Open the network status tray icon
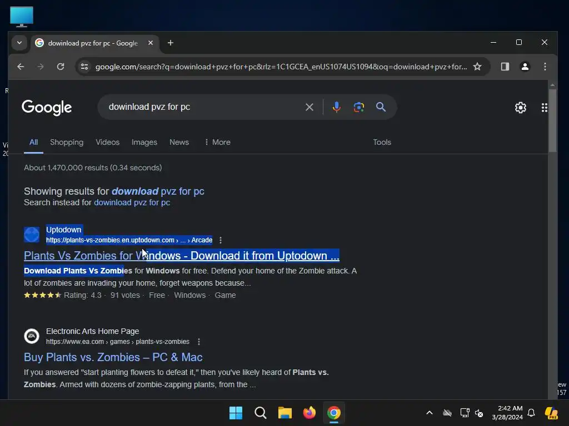The image size is (569, 426). coord(465,413)
